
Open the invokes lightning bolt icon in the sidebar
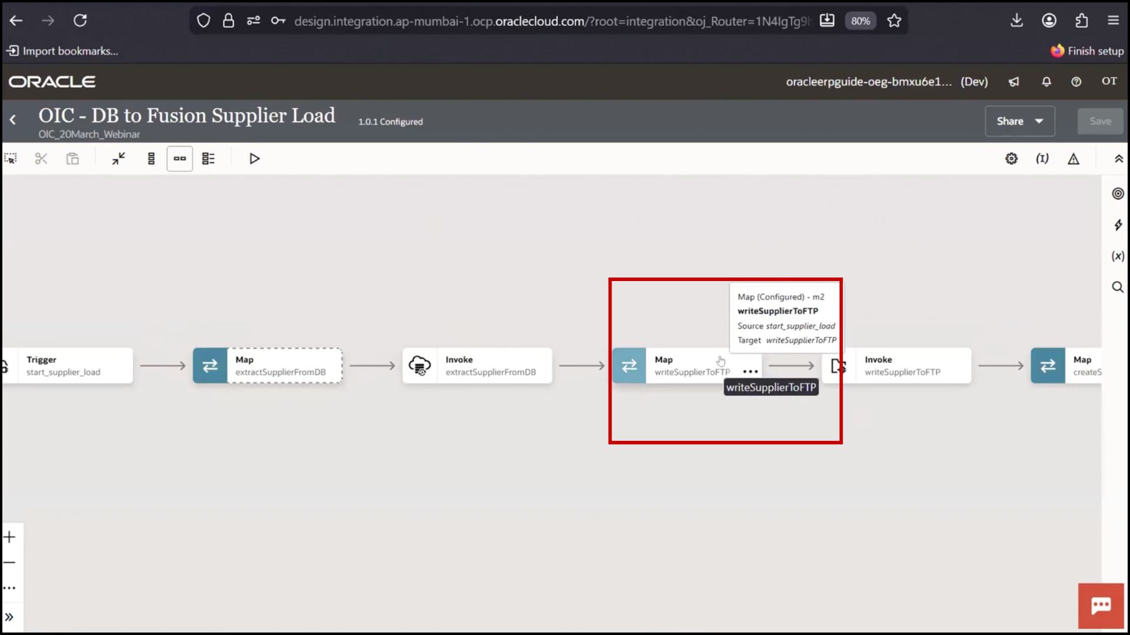tap(1118, 225)
